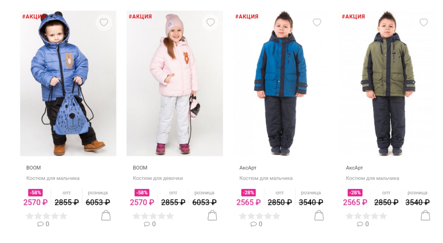Click the BOOM brand above the girl's suit
This screenshot has height=243, width=443.
140,168
